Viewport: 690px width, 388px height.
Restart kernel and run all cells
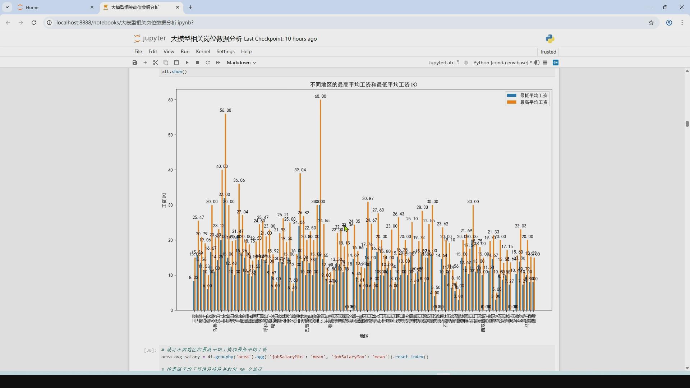tap(218, 63)
